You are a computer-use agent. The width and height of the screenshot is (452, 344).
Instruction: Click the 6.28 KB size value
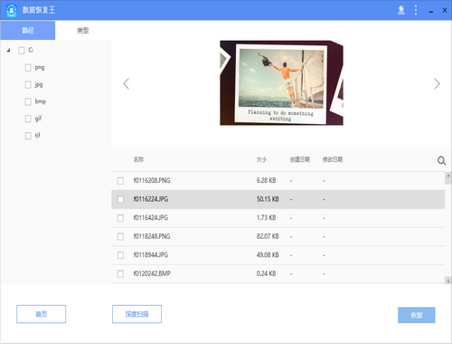[x=266, y=180]
